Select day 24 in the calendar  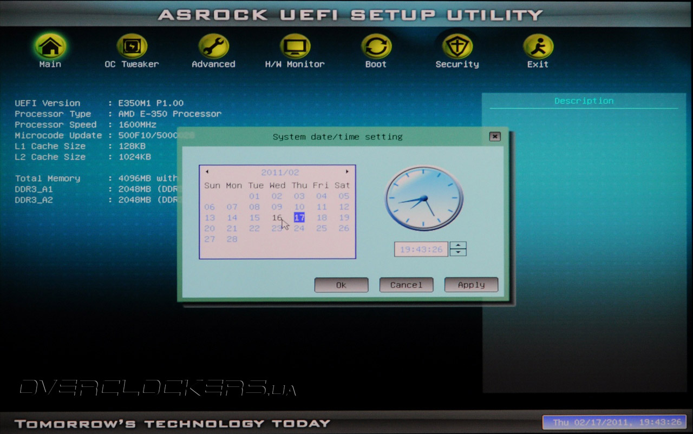coord(299,229)
